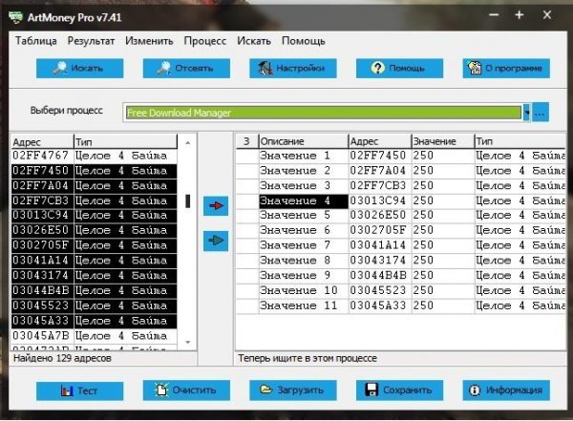Click the Искать search button

tap(79, 69)
